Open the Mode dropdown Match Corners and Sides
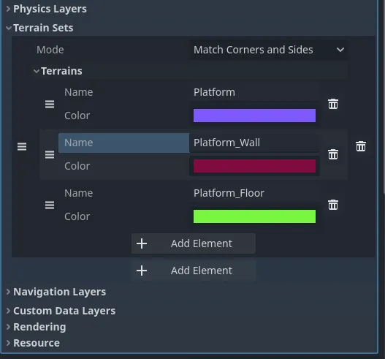This screenshot has height=359, width=385. click(269, 50)
